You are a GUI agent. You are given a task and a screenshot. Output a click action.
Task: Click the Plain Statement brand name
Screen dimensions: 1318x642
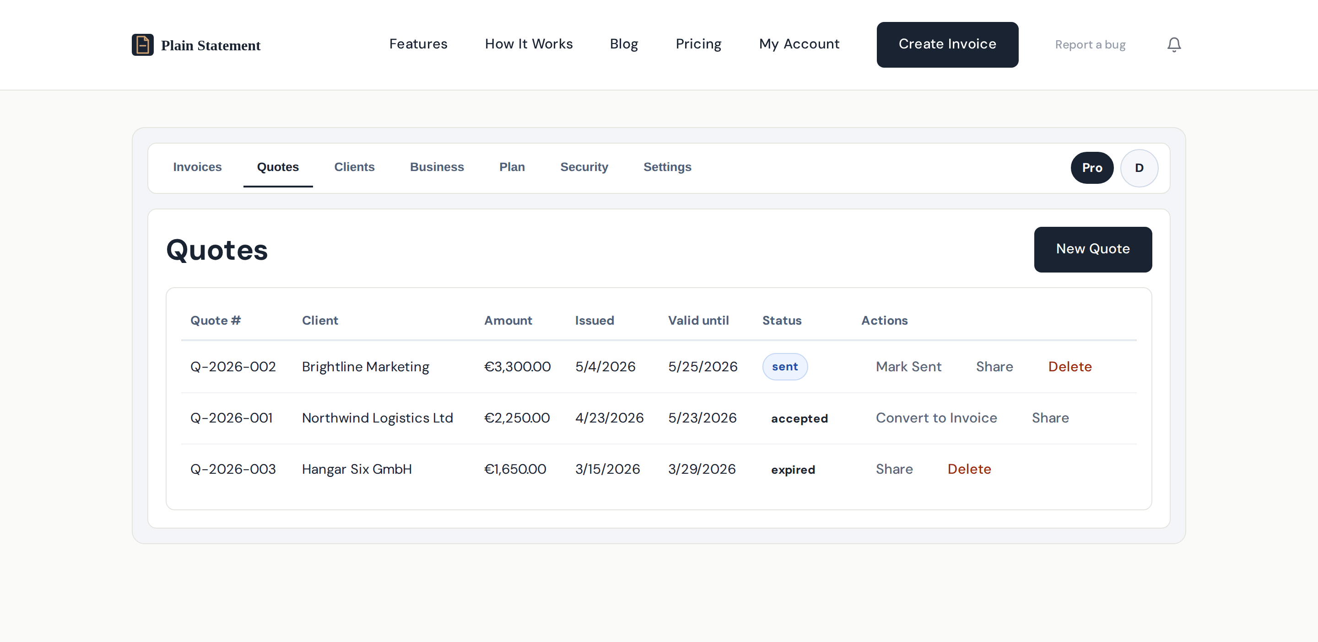211,45
